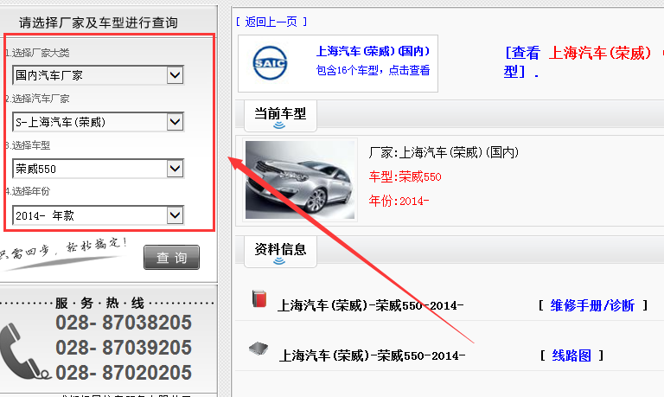Click the 车型:荣威550 red text

click(x=405, y=176)
